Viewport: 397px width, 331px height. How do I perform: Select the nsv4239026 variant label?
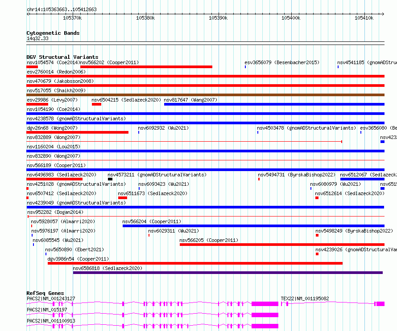tap(356, 249)
